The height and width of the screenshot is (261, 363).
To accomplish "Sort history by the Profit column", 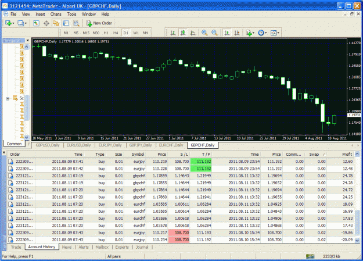I will click(x=347, y=154).
